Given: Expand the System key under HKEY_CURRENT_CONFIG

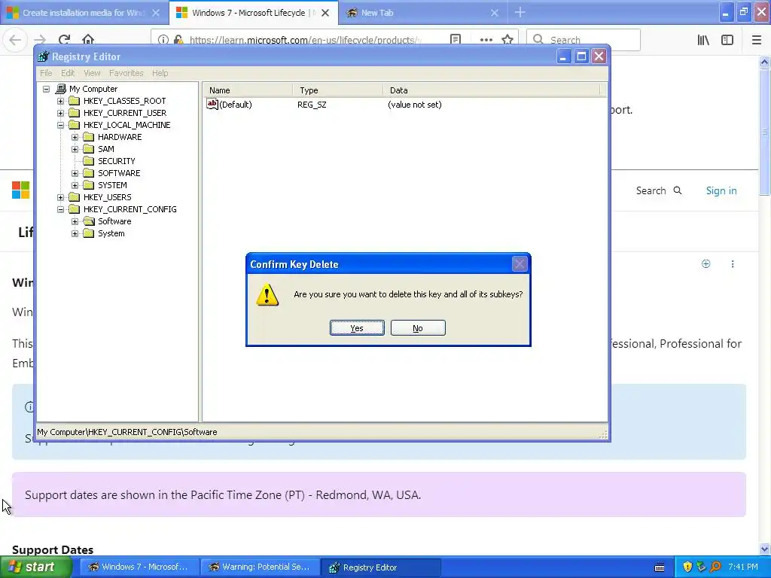Looking at the screenshot, I should [75, 233].
